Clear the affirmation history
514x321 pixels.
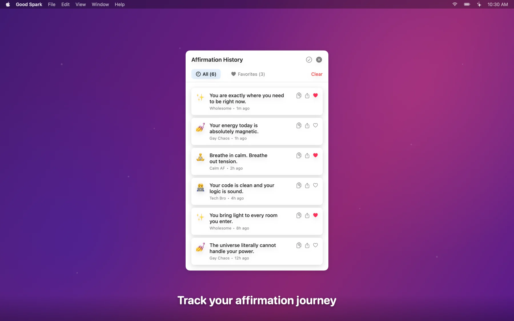pos(317,74)
